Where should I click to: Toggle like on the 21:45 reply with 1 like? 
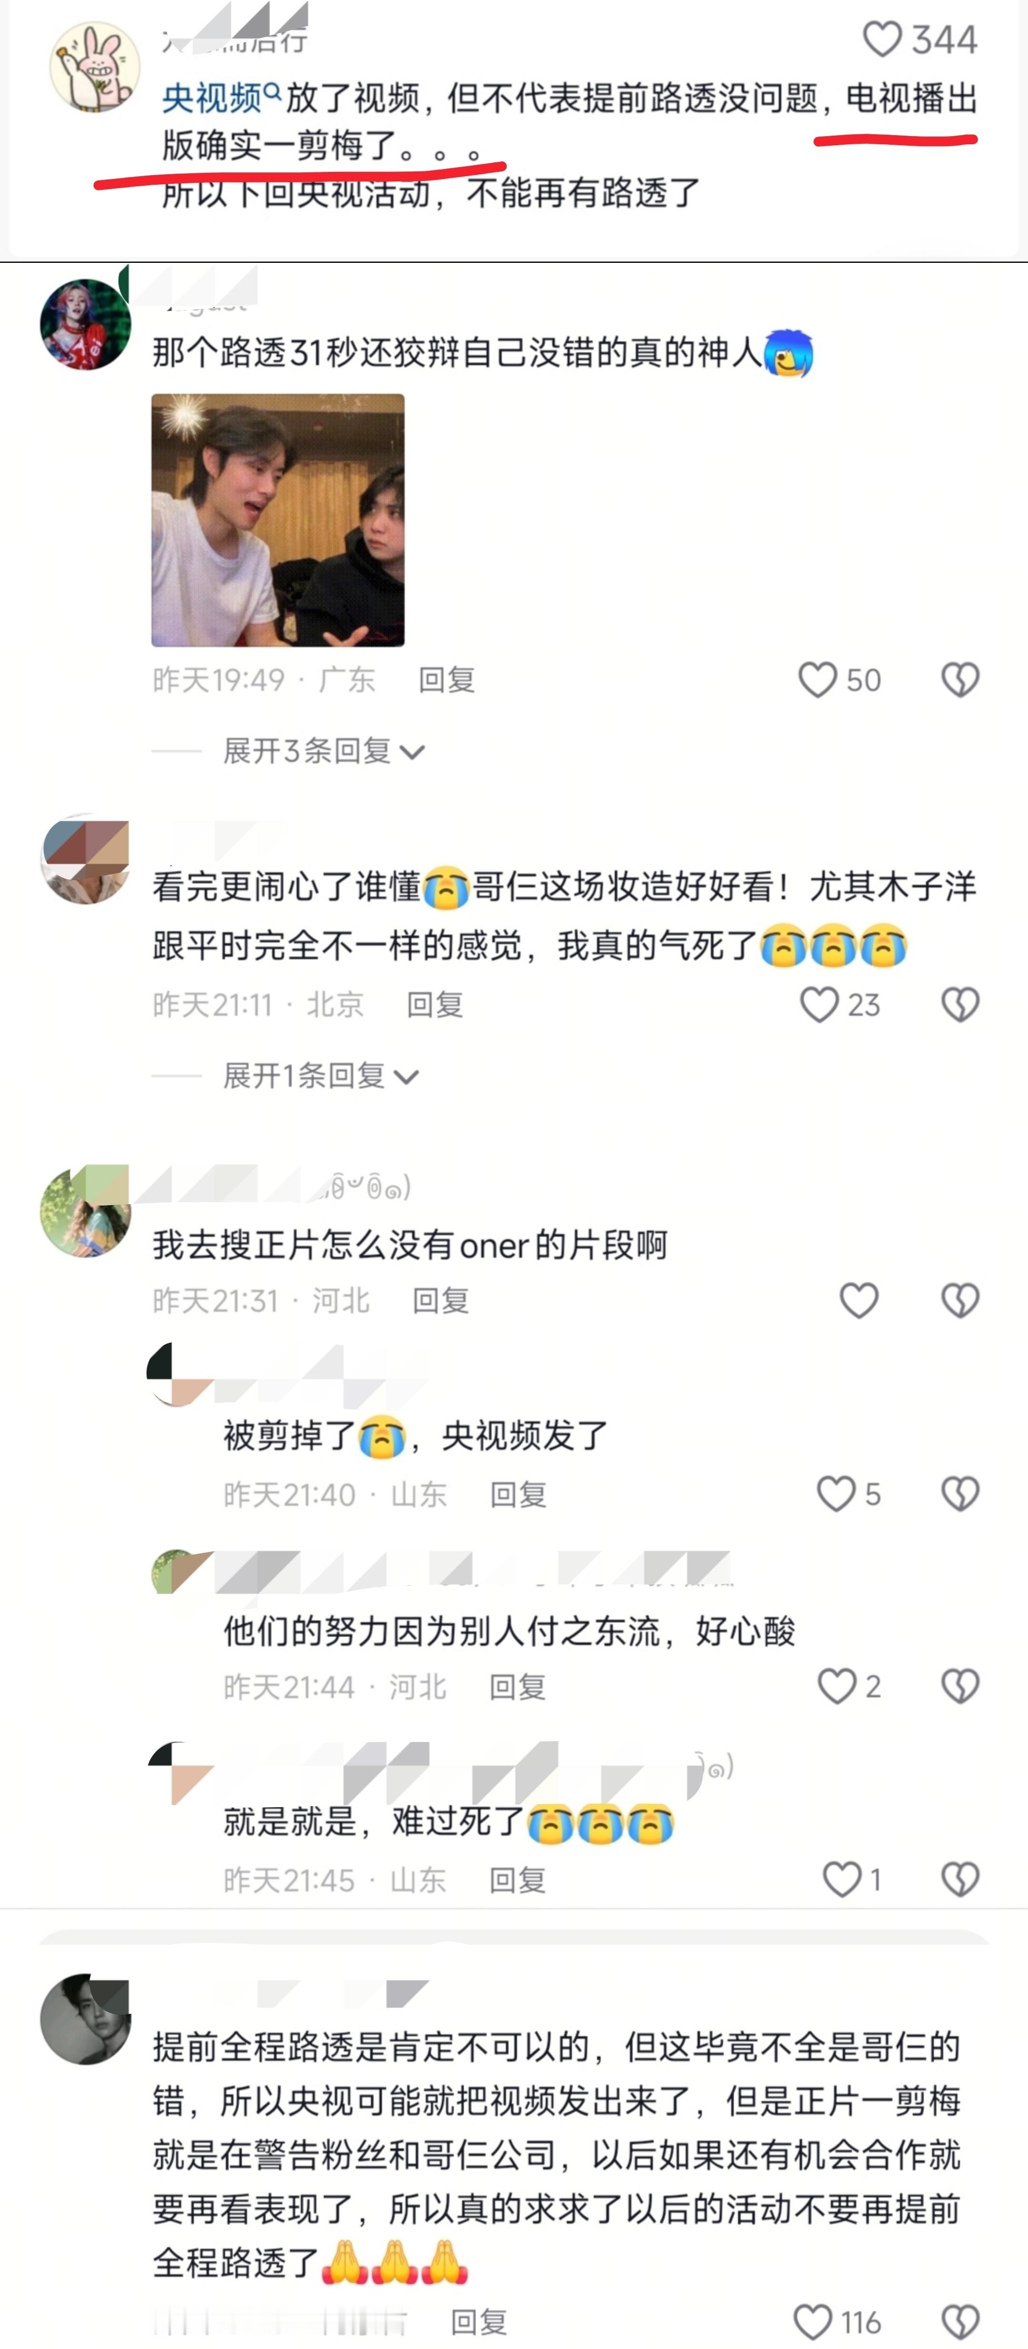pyautogui.click(x=841, y=1879)
